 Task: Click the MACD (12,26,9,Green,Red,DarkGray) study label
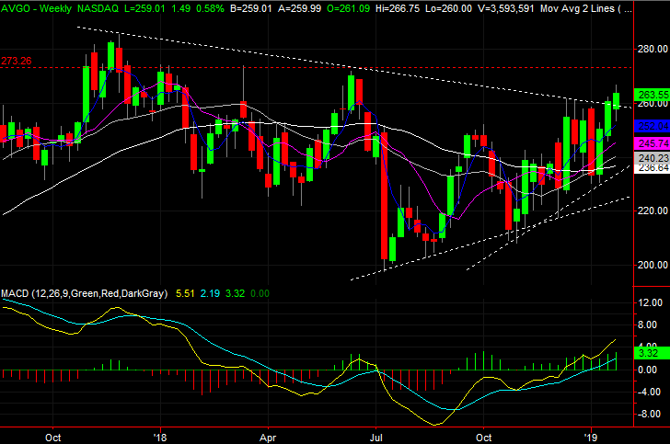click(84, 294)
